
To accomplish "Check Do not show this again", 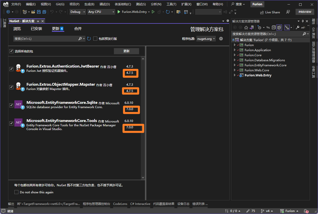I will tap(16, 192).
